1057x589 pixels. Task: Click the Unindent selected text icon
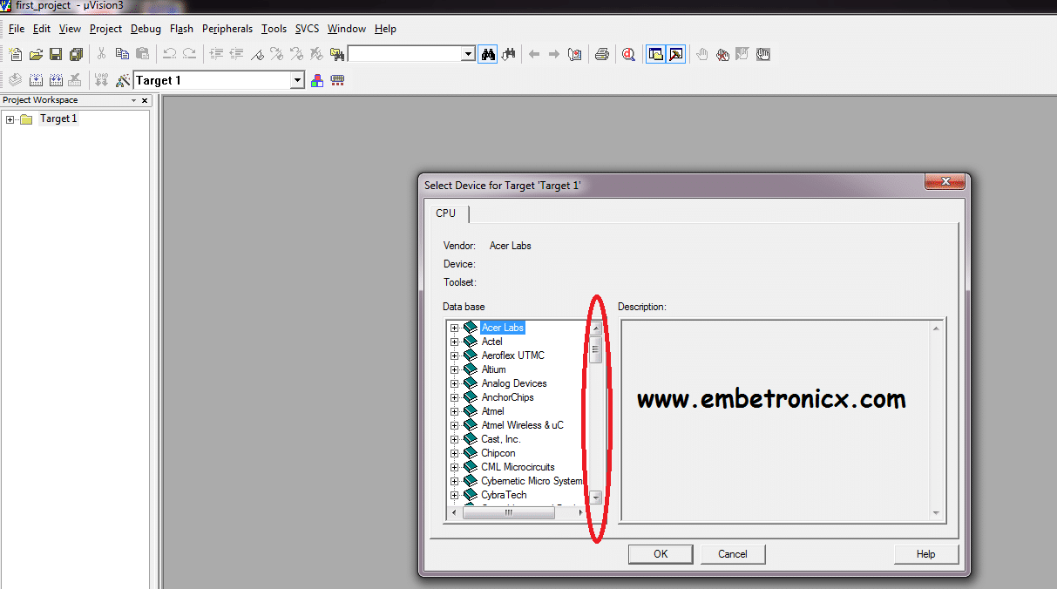tap(236, 54)
